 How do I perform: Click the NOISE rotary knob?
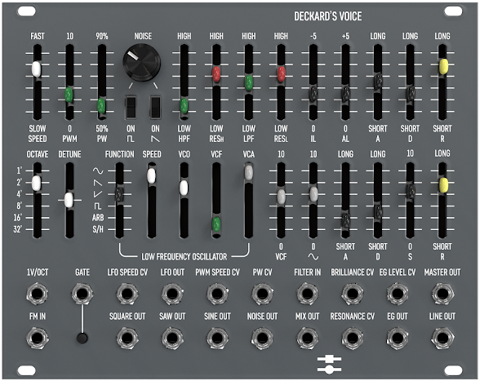pyautogui.click(x=141, y=63)
